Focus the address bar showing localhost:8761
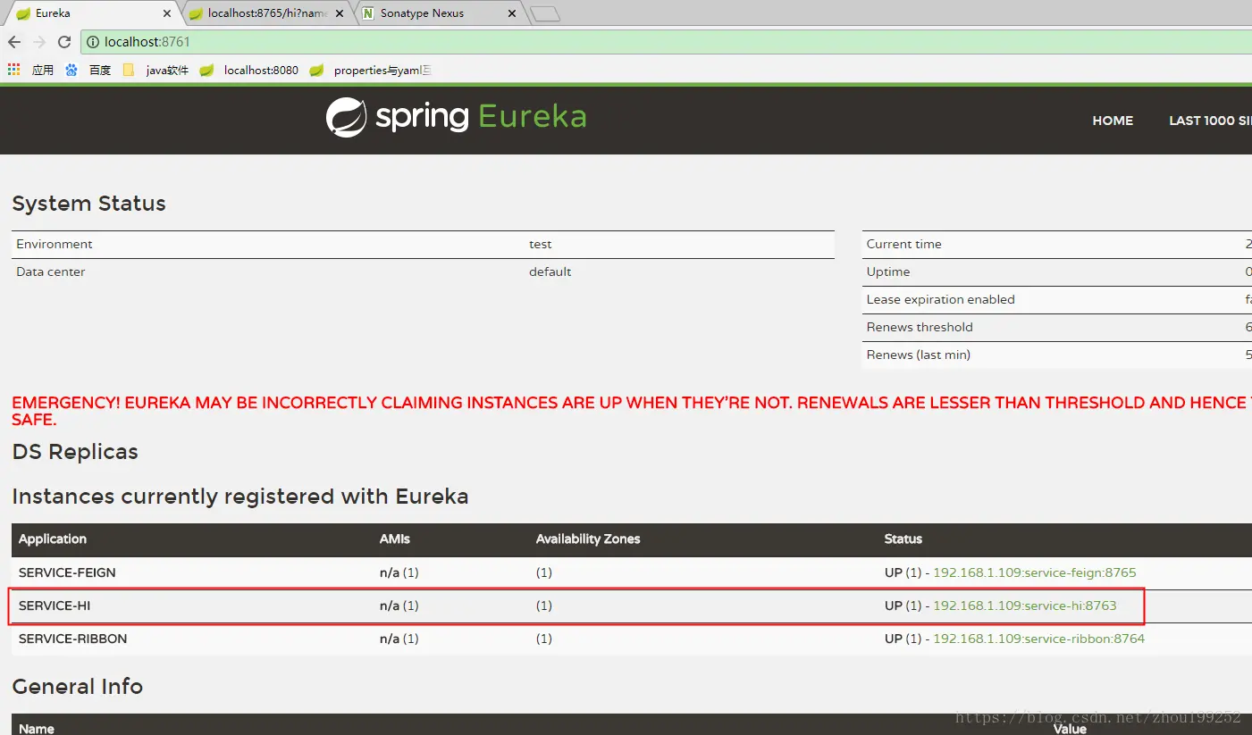The height and width of the screenshot is (735, 1252). [666, 42]
